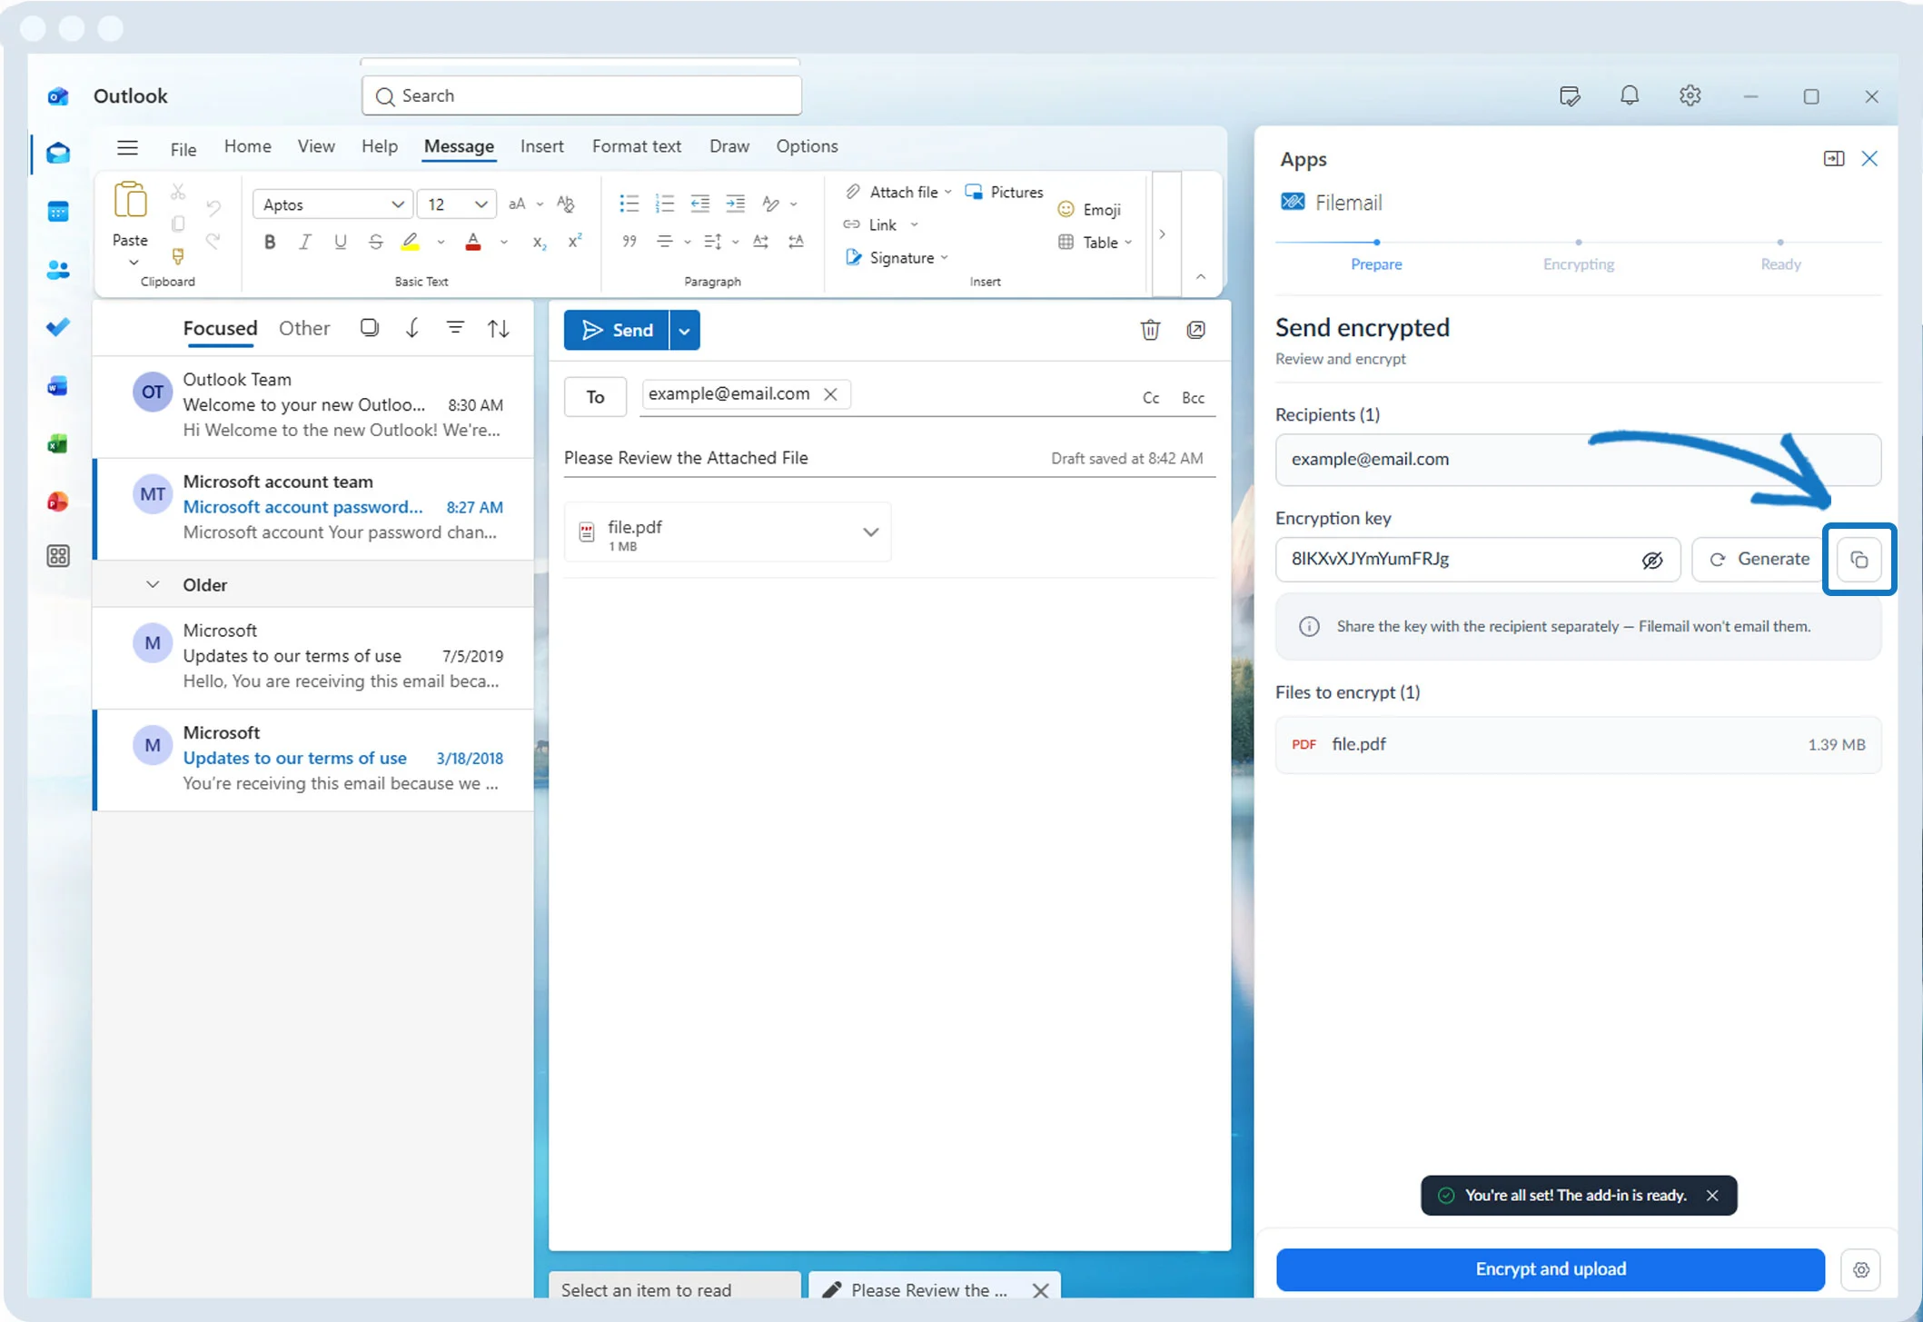Sort messages with up-down arrows icon

(498, 328)
